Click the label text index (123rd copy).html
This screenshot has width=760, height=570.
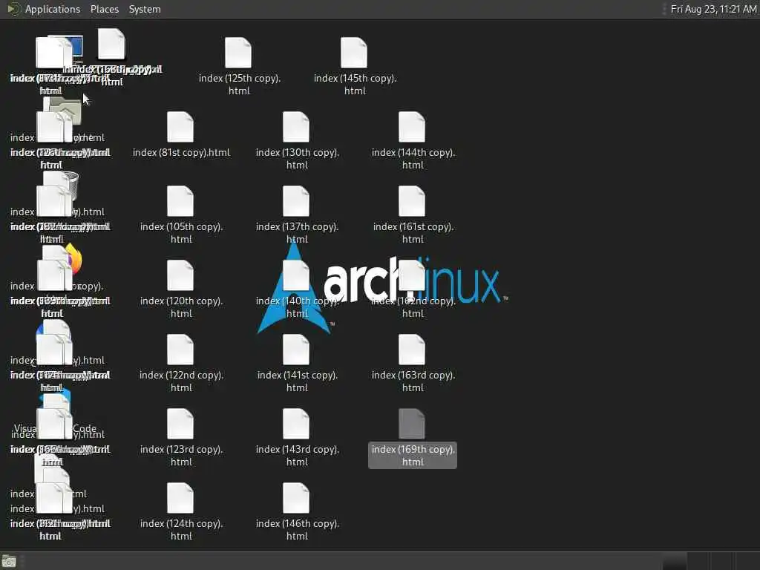point(181,455)
